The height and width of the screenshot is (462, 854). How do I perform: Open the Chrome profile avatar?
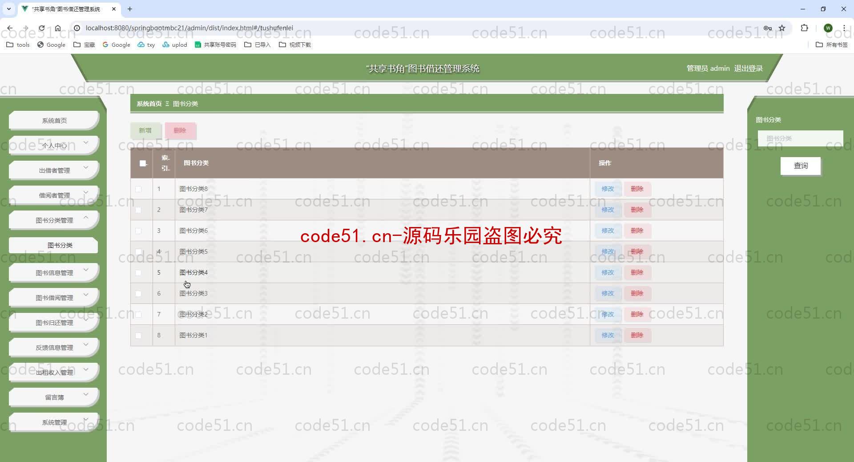[828, 28]
